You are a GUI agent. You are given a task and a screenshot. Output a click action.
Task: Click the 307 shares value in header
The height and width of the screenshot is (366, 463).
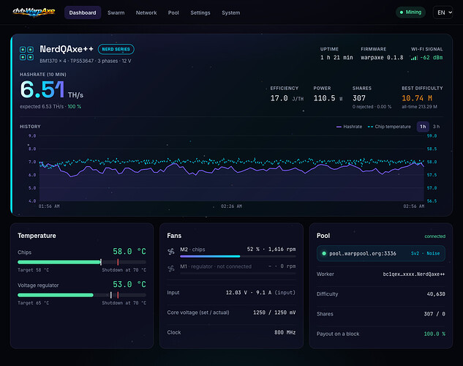point(359,98)
